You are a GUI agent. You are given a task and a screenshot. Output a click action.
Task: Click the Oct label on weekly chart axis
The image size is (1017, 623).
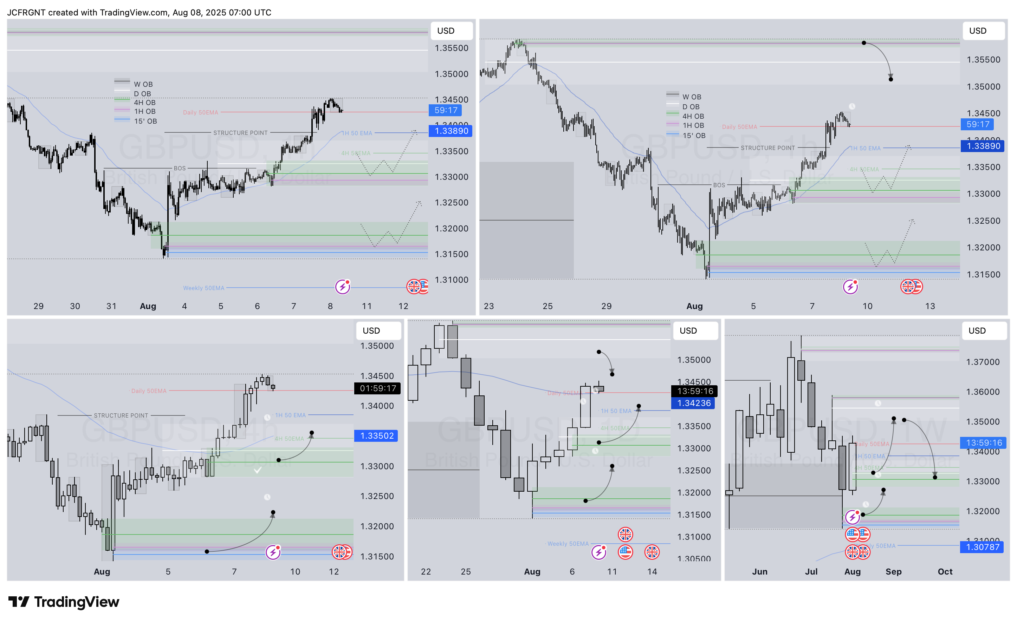tap(945, 571)
